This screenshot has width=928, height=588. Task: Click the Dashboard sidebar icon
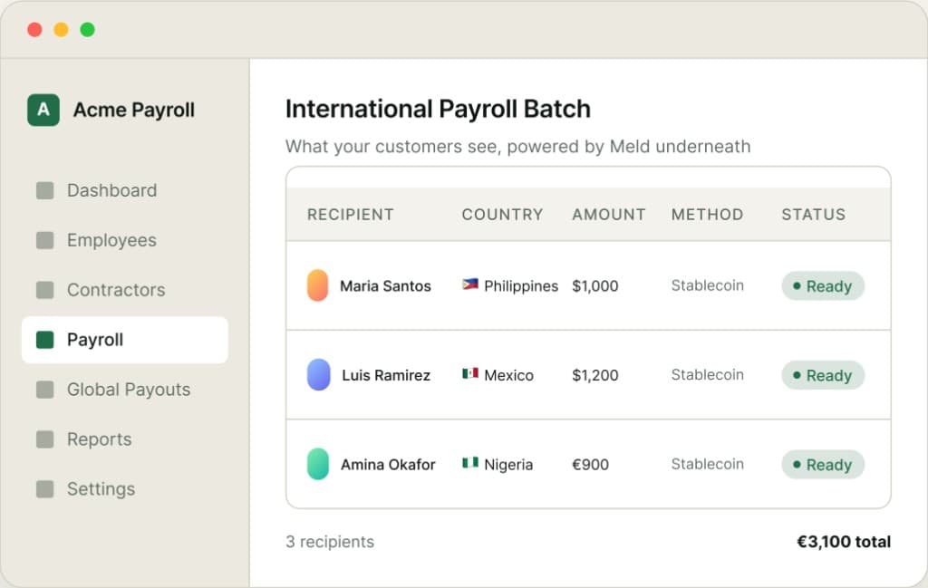pos(45,190)
